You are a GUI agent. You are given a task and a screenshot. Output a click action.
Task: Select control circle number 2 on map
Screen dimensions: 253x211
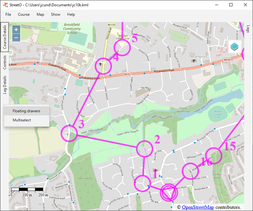click(144, 149)
